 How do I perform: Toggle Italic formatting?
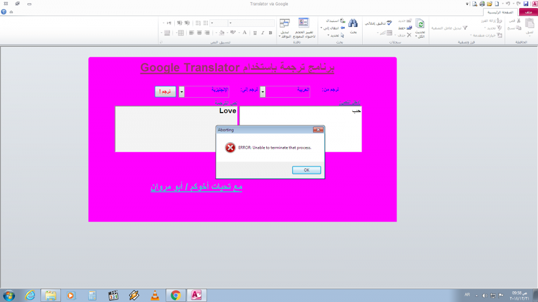pos(263,33)
